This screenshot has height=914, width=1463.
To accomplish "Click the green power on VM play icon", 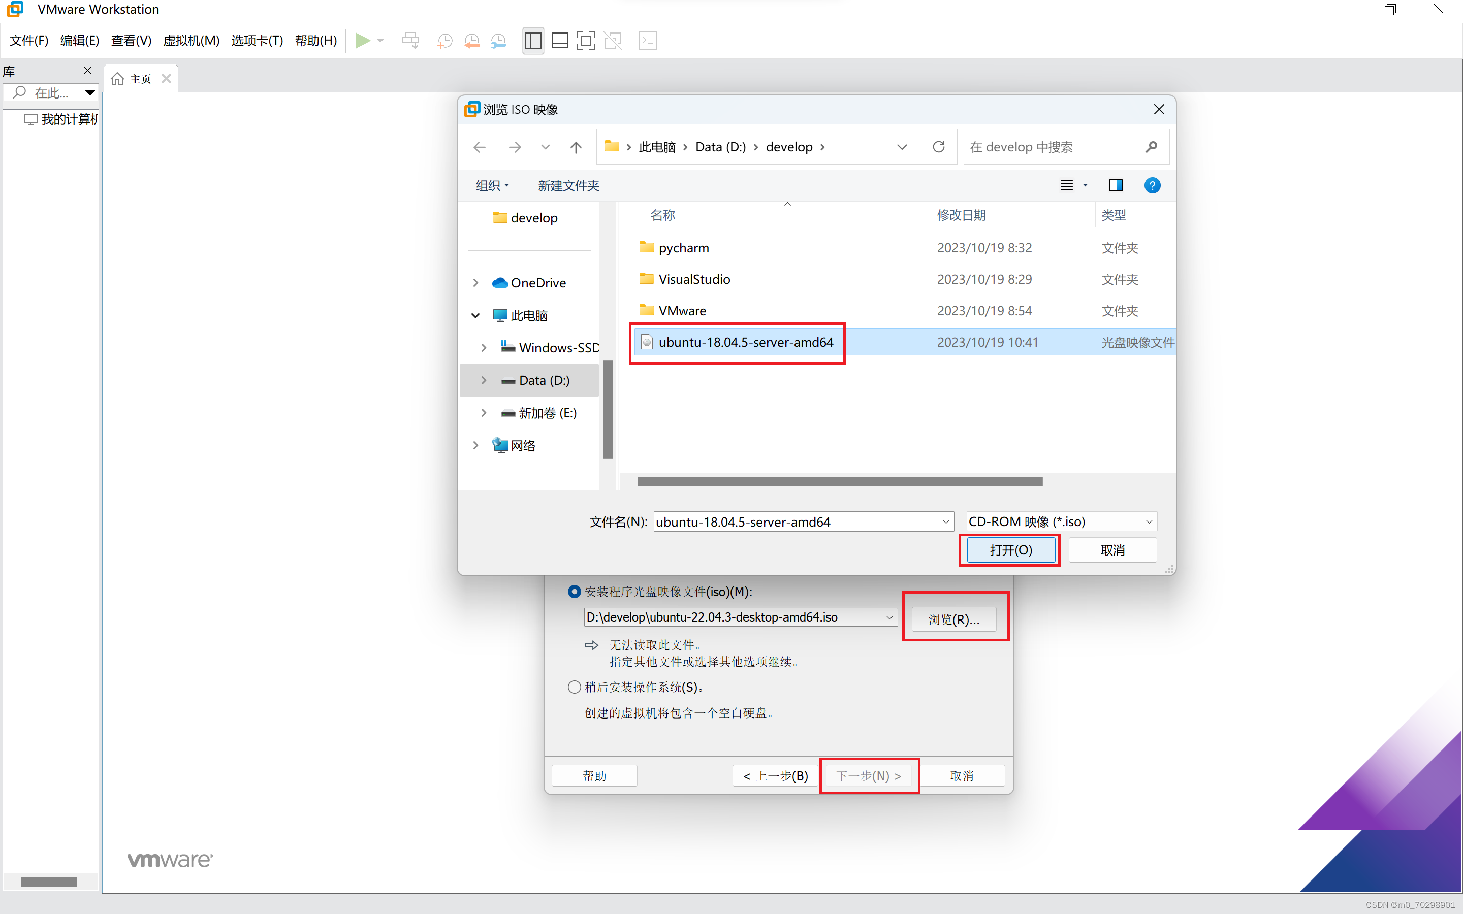I will [x=362, y=41].
